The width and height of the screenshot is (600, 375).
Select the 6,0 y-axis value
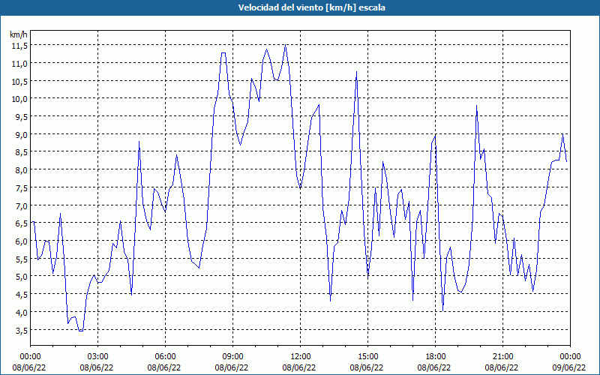point(21,241)
